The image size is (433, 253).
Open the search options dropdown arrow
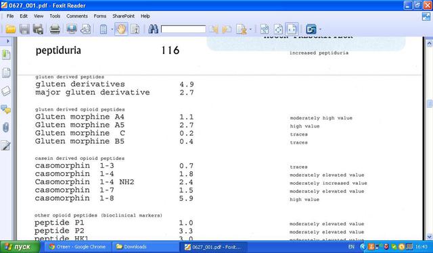250,29
